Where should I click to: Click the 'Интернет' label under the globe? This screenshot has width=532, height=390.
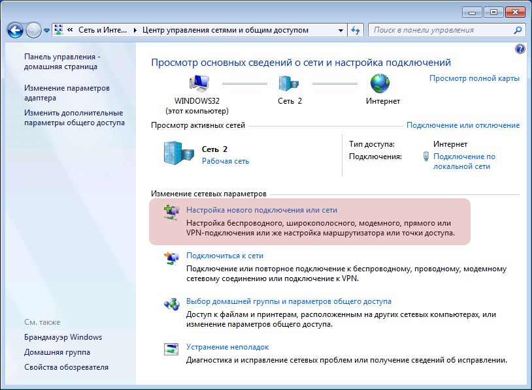383,101
